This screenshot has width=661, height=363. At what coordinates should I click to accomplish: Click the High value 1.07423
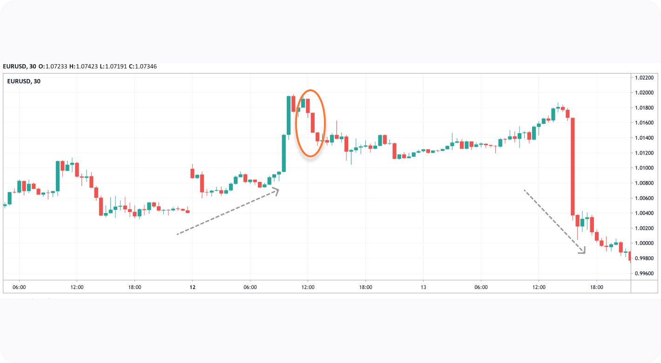point(86,67)
